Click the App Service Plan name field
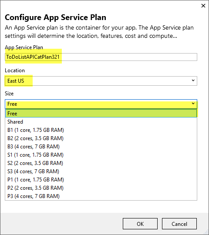Viewport: 209px width, 235px height. coord(101,57)
